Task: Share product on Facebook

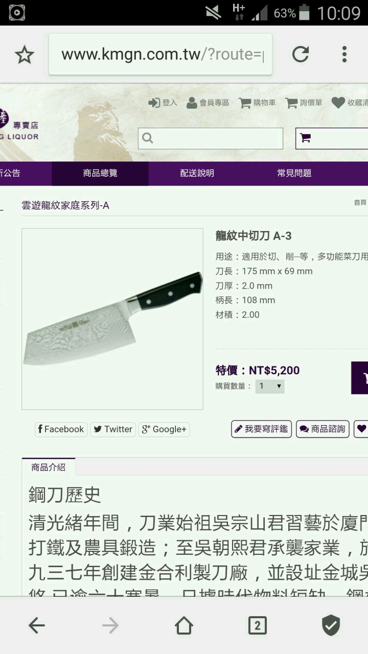Action: [61, 429]
